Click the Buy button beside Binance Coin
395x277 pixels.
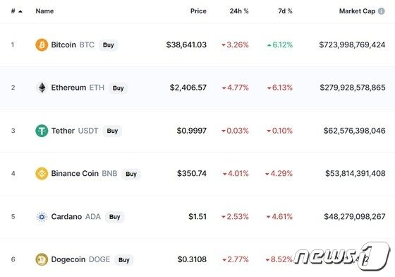click(x=131, y=174)
